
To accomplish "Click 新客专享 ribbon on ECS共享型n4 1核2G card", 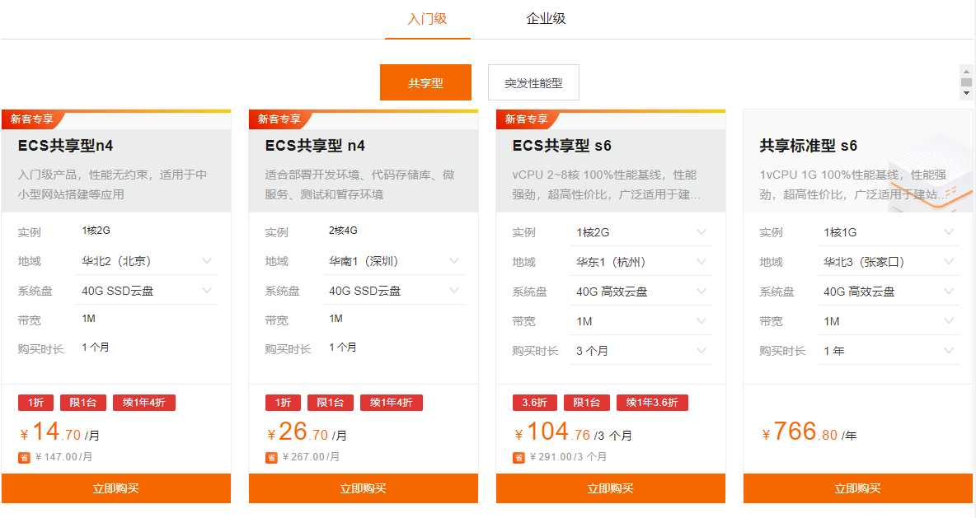I will tap(32, 119).
